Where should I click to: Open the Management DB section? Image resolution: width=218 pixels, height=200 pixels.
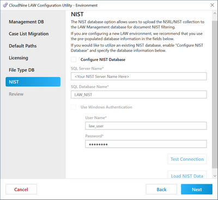coord(26,22)
